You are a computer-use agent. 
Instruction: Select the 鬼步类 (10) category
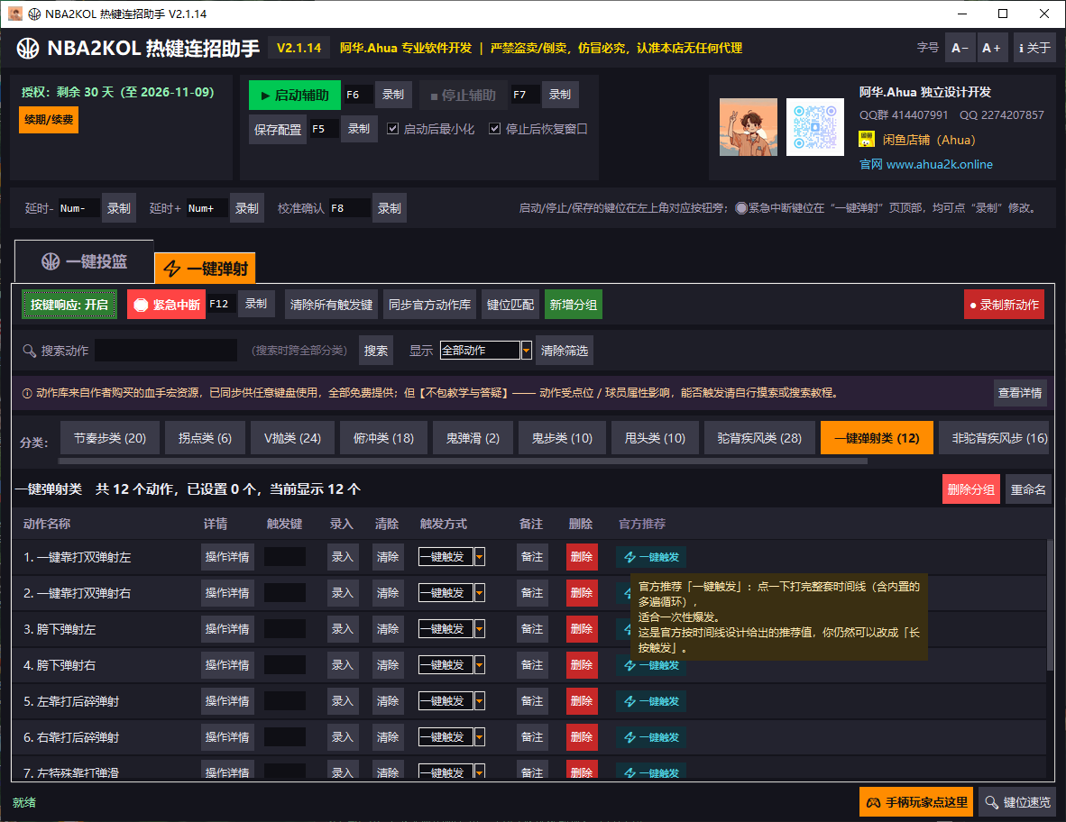pyautogui.click(x=562, y=438)
